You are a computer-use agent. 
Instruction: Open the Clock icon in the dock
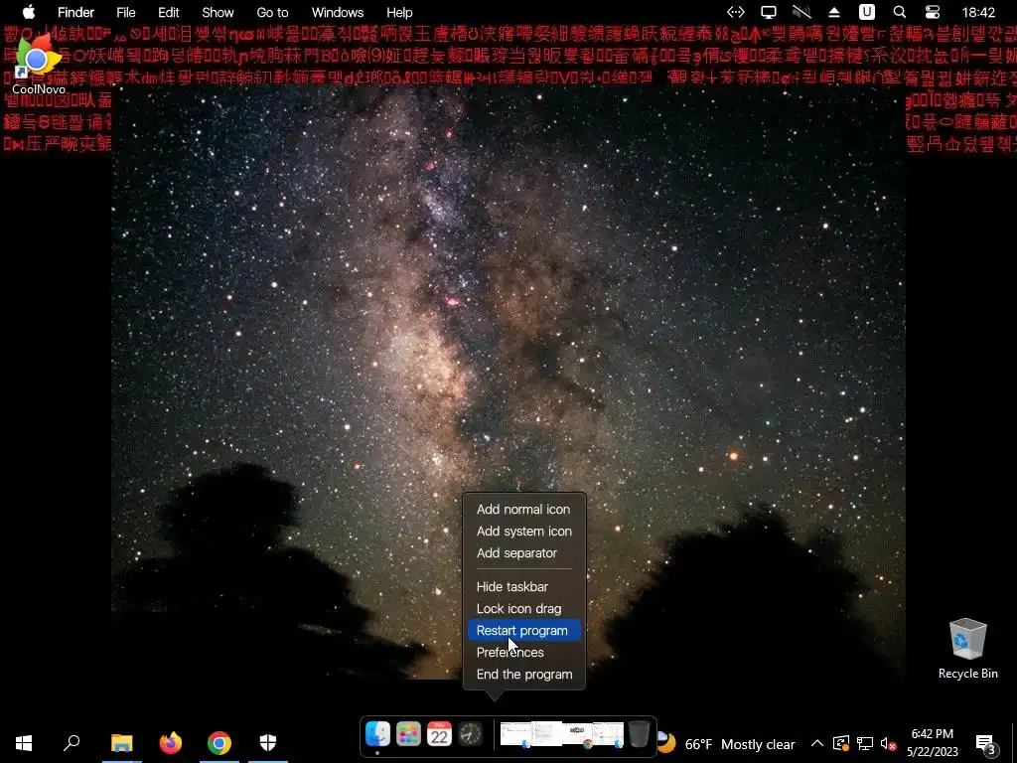click(470, 734)
